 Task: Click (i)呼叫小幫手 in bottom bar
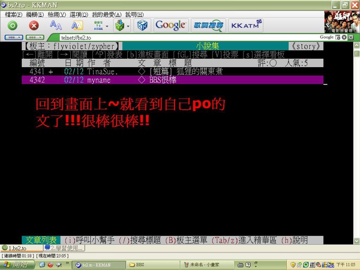pos(89,240)
